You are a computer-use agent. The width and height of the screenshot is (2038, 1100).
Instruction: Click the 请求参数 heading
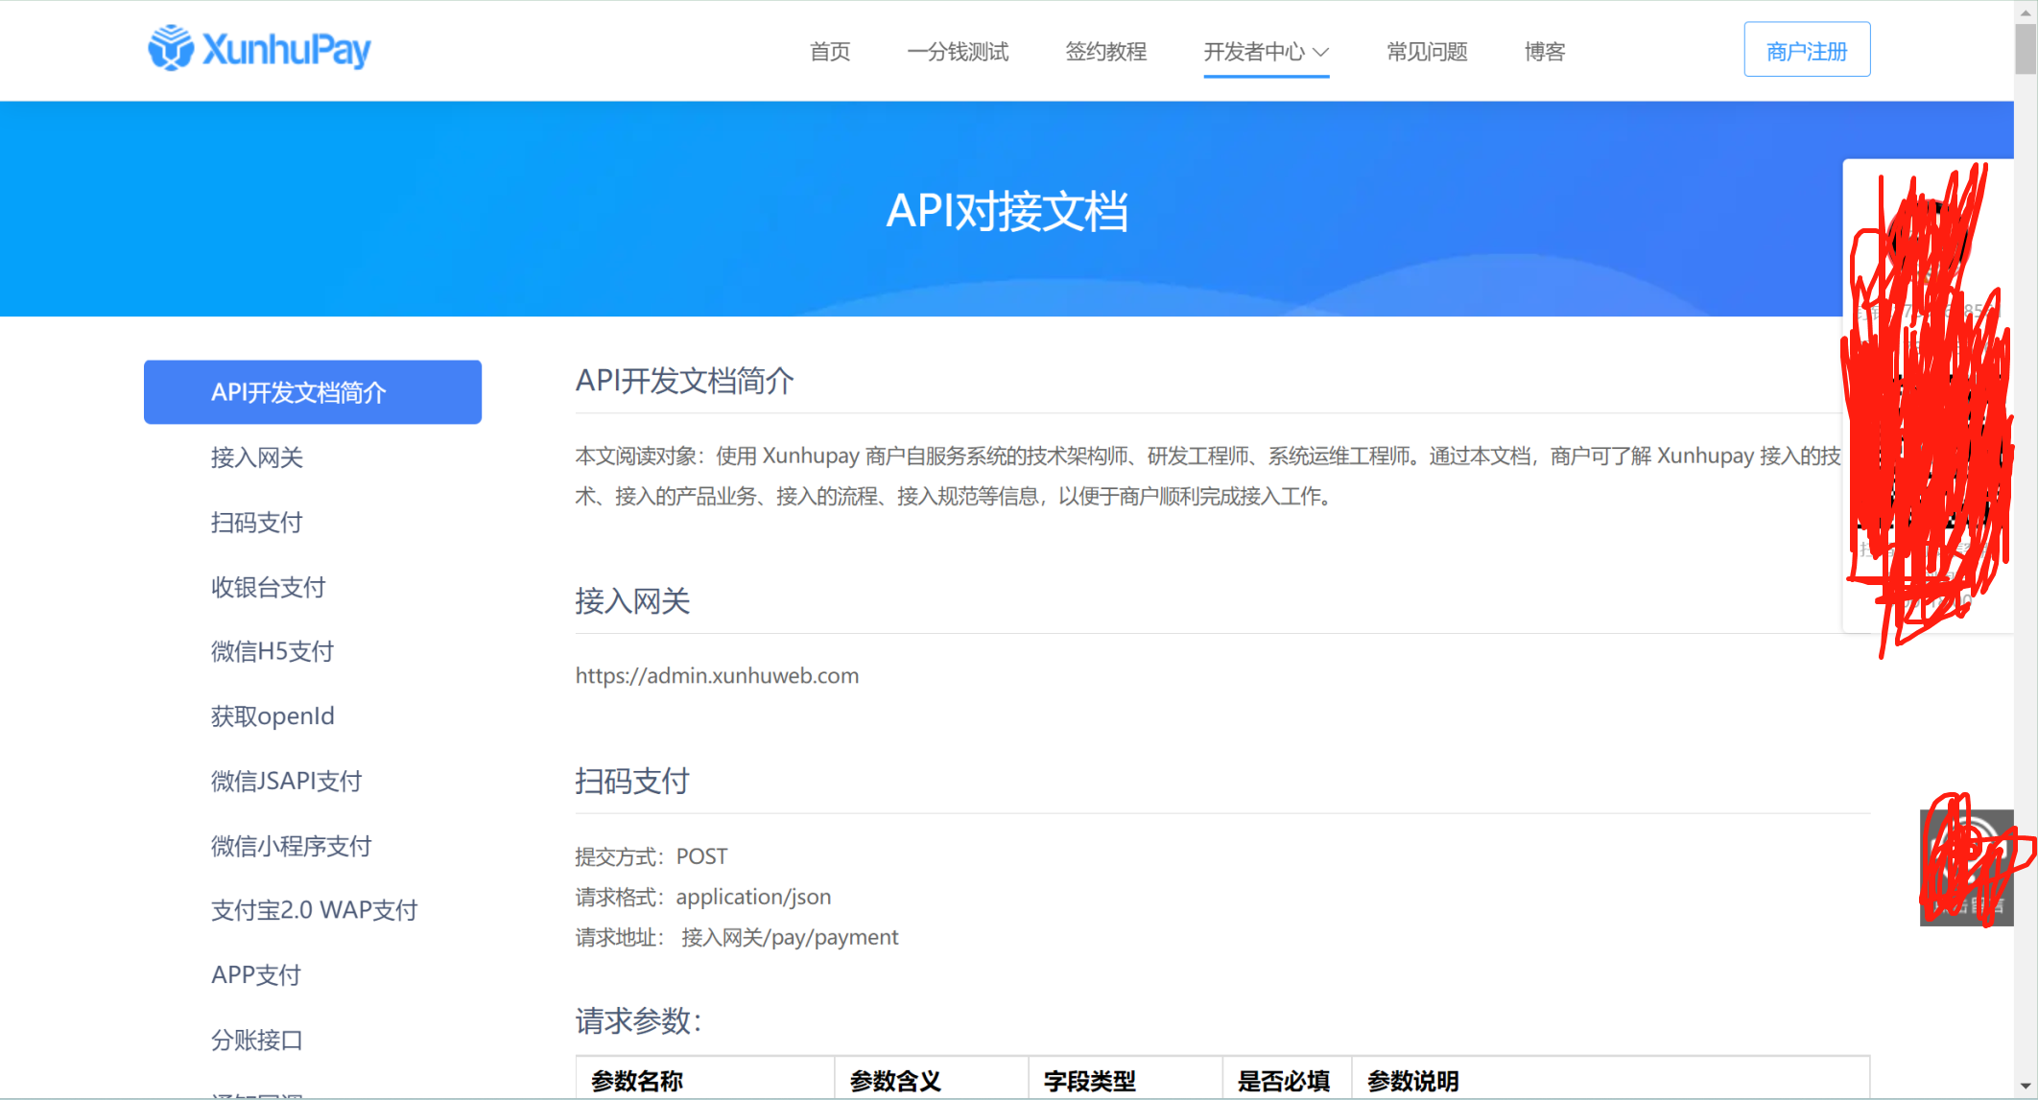coord(638,1020)
